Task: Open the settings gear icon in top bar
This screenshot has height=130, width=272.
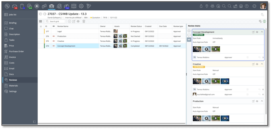Action: pyautogui.click(x=81, y=6)
